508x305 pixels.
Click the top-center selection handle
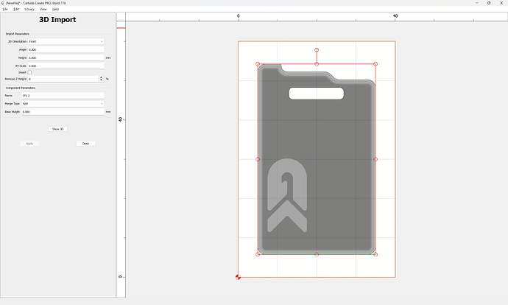click(317, 64)
